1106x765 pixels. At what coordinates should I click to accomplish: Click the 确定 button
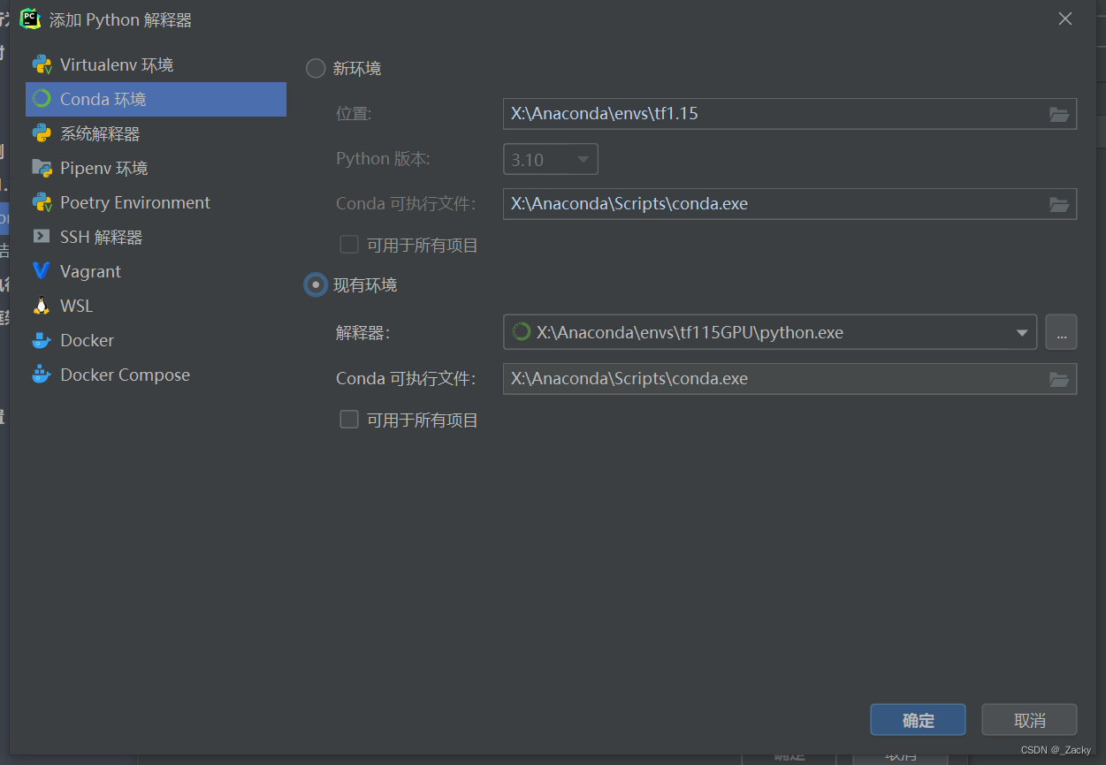pos(918,720)
